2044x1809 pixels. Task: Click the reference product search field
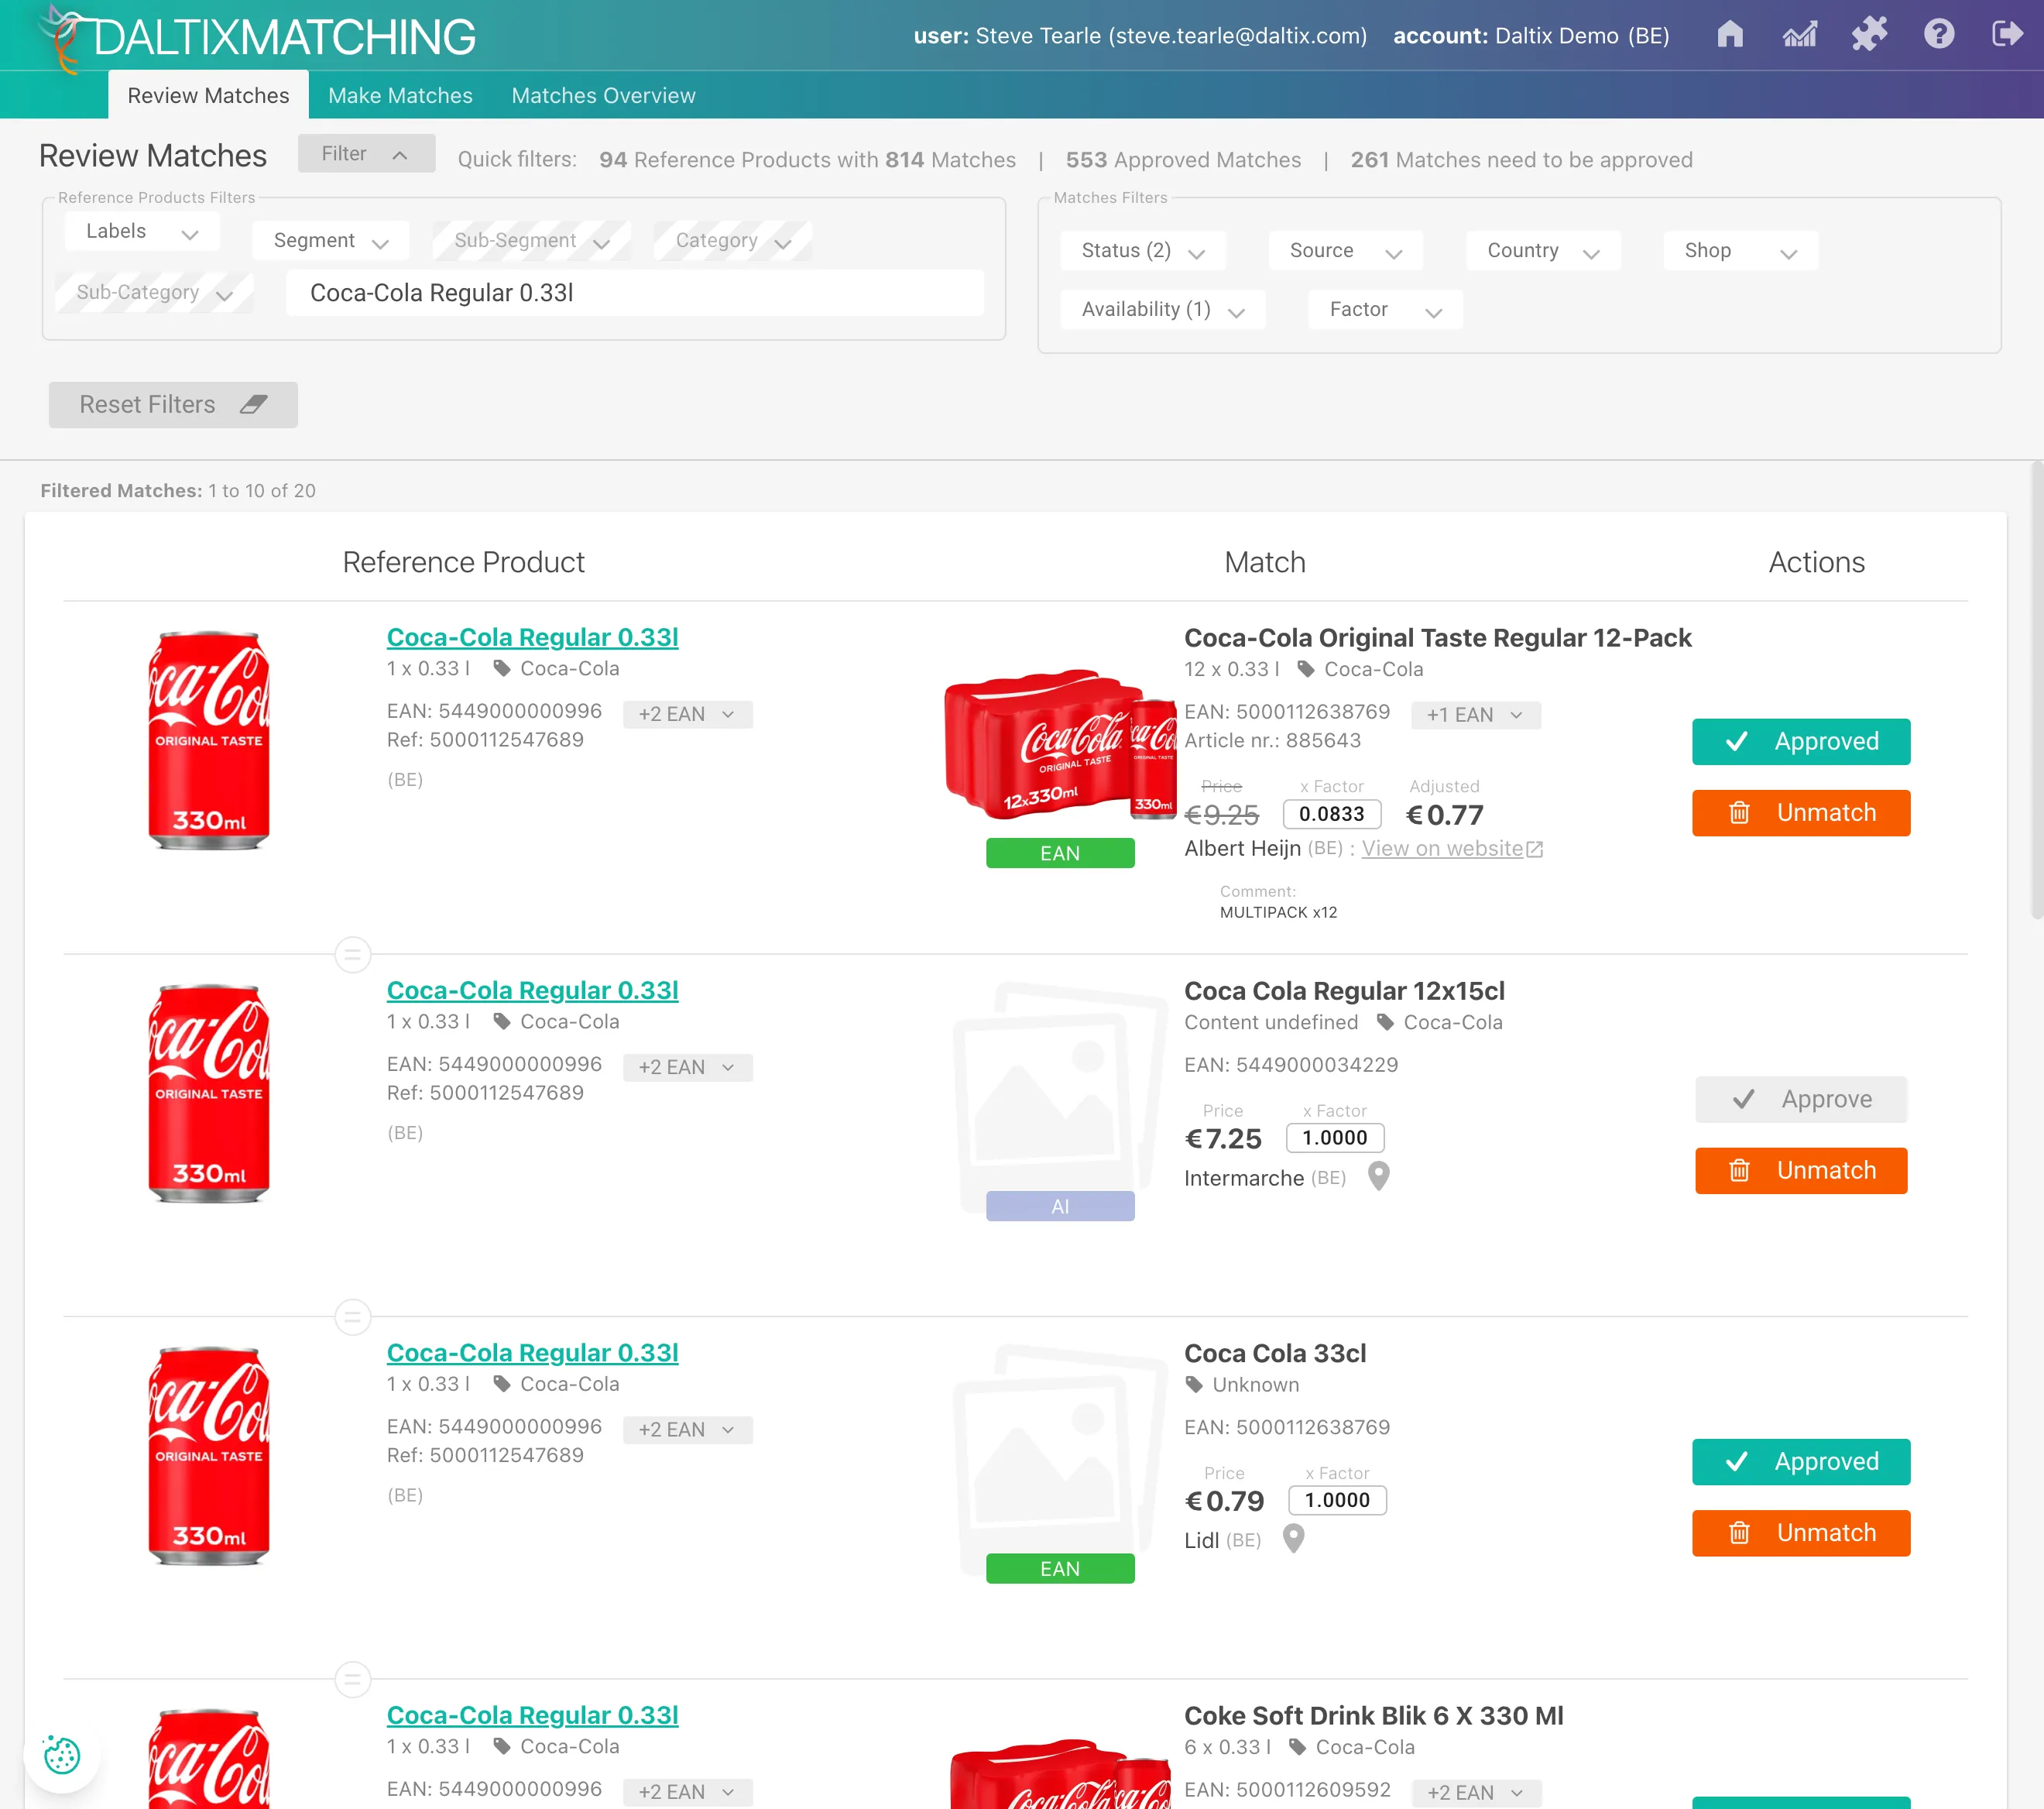[x=635, y=293]
